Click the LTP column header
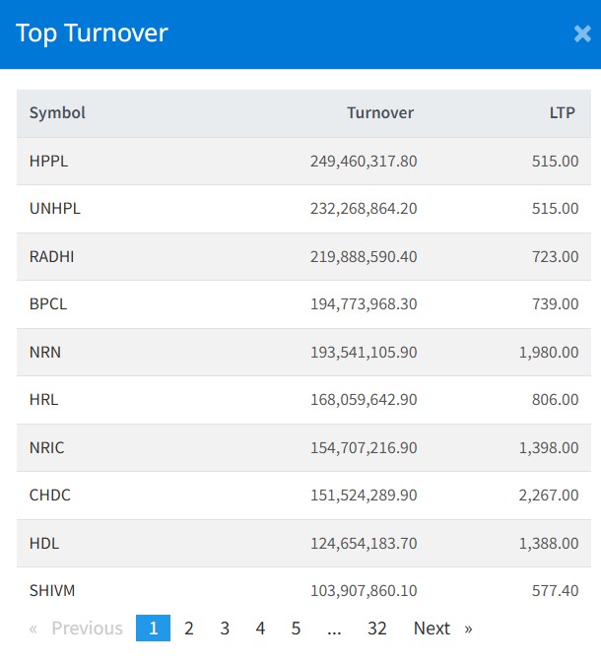The image size is (601, 663). (x=564, y=113)
